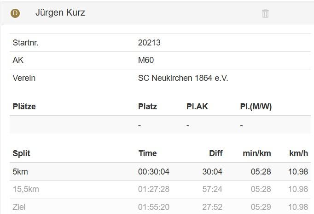The width and height of the screenshot is (314, 214).
Task: Click the gold D badge icon
Action: 15,13
